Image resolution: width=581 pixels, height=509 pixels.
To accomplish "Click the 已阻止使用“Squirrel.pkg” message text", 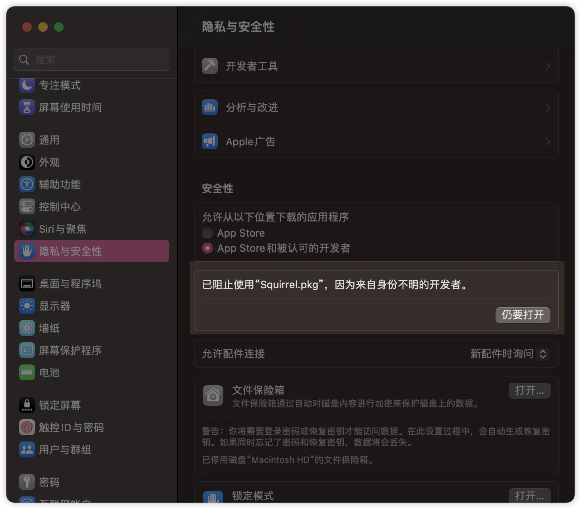I will click(x=336, y=285).
